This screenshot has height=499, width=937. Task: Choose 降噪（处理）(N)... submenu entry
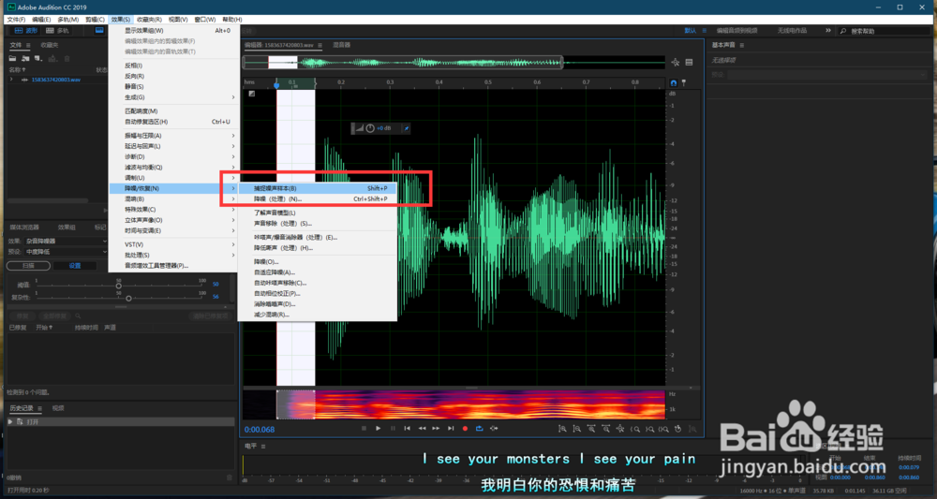318,198
